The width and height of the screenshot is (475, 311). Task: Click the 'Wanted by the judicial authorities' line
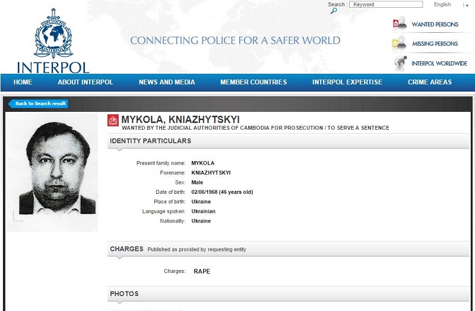tap(255, 128)
